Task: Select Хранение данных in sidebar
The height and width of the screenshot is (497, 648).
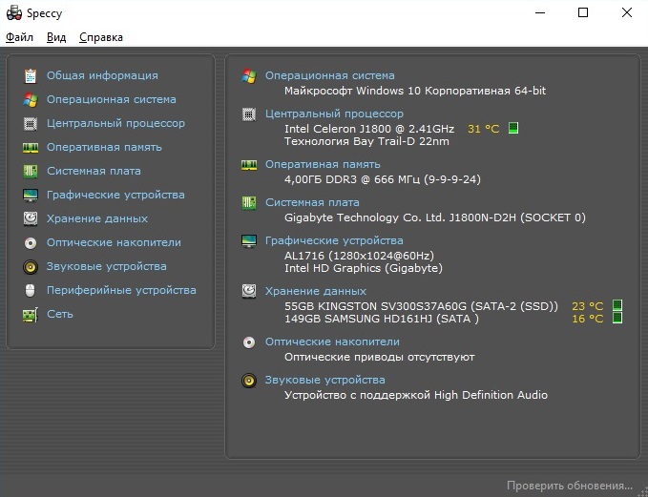Action: pos(97,218)
